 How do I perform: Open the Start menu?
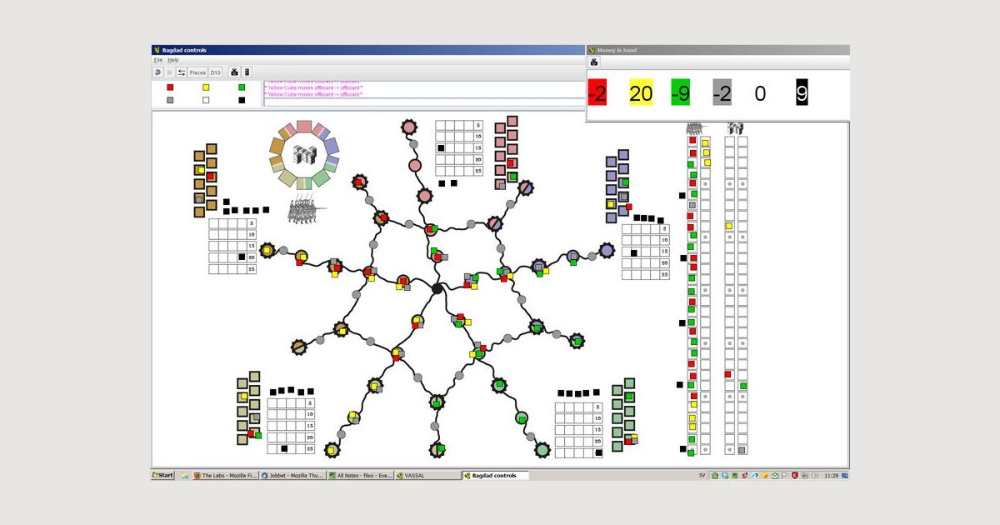pos(163,475)
